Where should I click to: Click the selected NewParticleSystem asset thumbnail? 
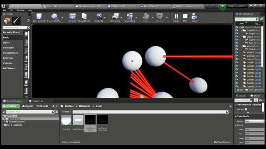[90, 120]
